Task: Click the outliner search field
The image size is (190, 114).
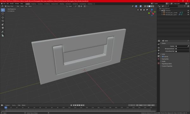Action: click(173, 6)
